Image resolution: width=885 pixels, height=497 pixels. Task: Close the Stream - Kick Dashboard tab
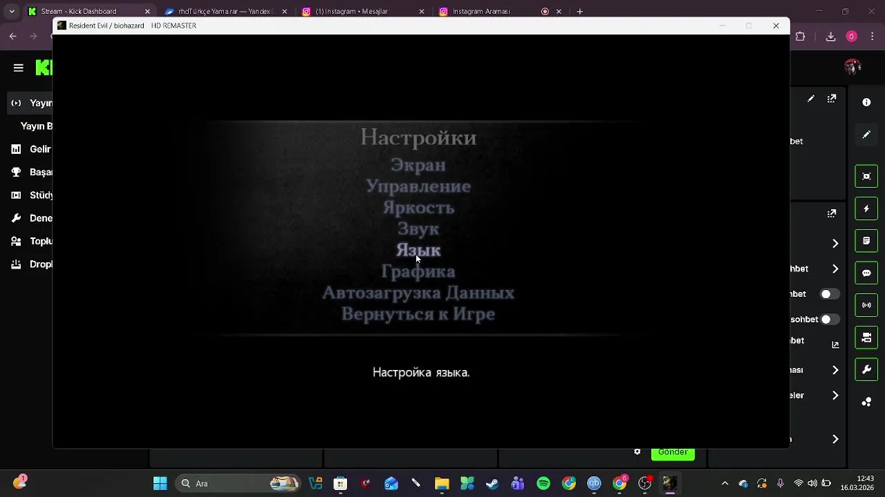147,12
